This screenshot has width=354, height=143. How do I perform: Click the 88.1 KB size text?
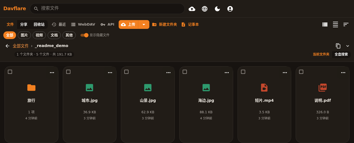(206, 112)
